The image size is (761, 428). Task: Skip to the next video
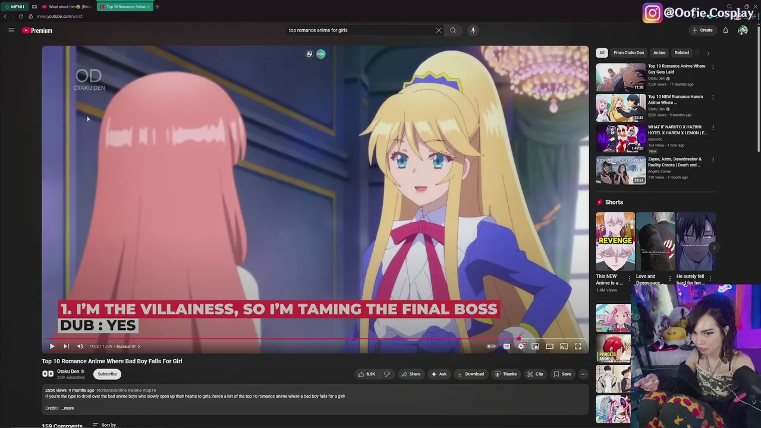66,346
